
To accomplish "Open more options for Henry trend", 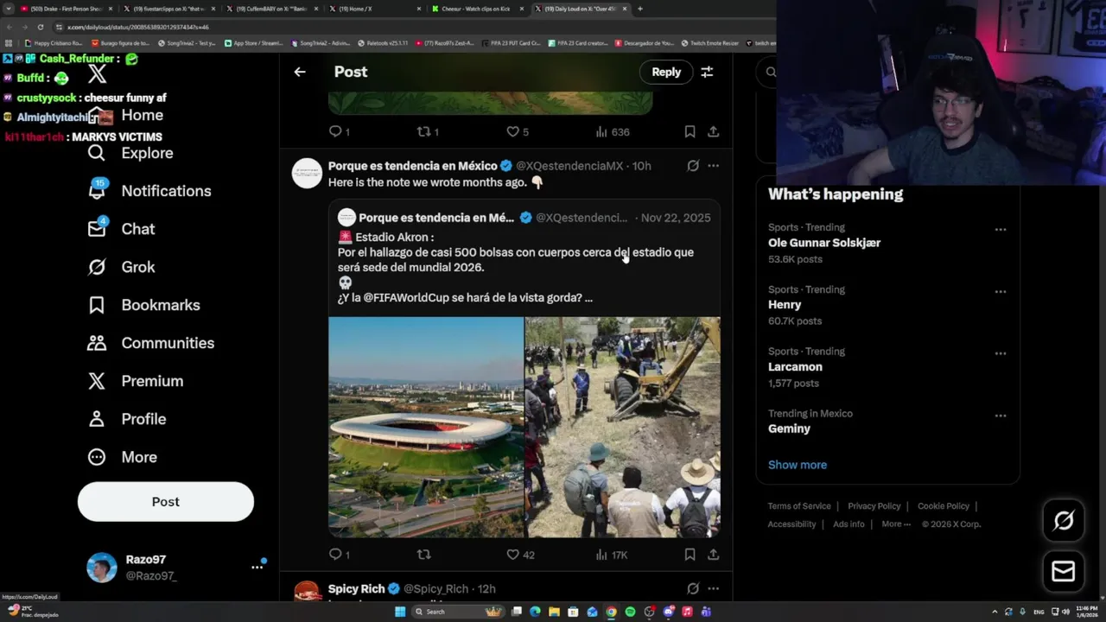I will (1001, 292).
